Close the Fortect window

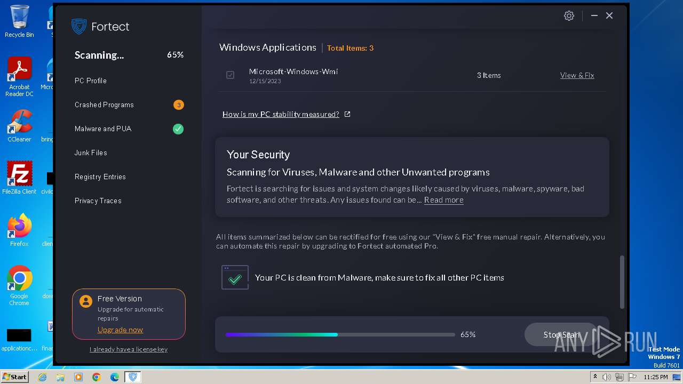tap(609, 16)
